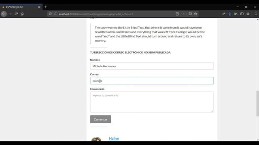Open the browser home page

[22, 14]
